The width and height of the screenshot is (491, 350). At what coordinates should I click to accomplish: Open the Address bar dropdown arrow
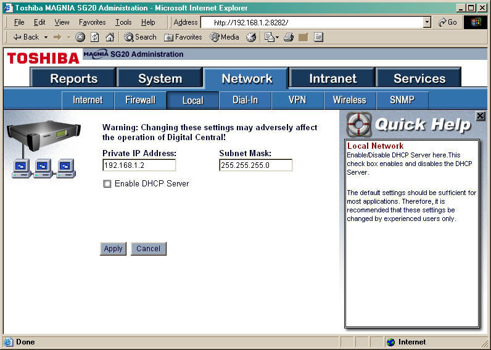(427, 22)
